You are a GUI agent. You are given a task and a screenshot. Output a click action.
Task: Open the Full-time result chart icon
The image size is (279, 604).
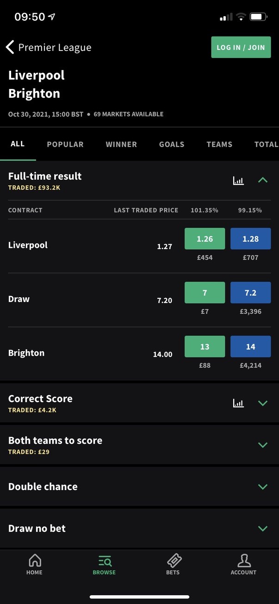point(238,180)
